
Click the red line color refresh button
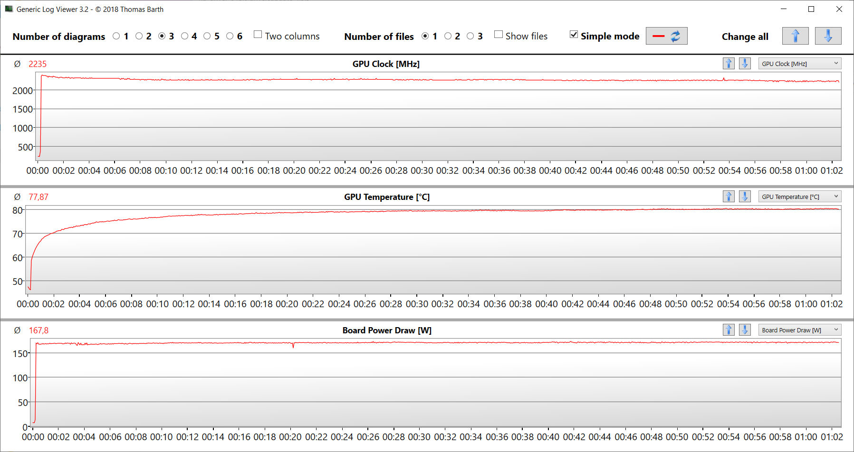[x=666, y=36]
